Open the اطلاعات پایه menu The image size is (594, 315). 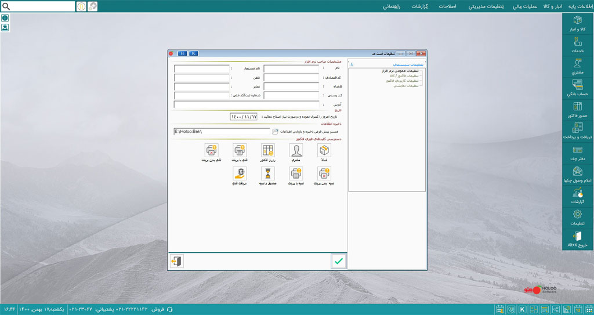(580, 6)
